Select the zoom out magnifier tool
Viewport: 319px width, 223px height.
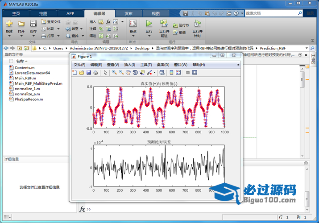121,73
